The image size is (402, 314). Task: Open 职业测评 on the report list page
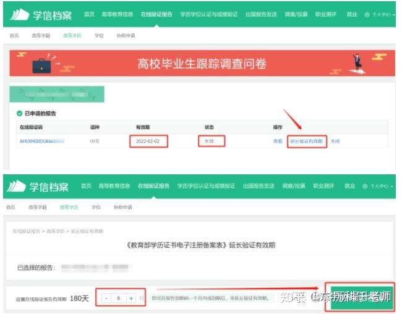[x=325, y=14]
